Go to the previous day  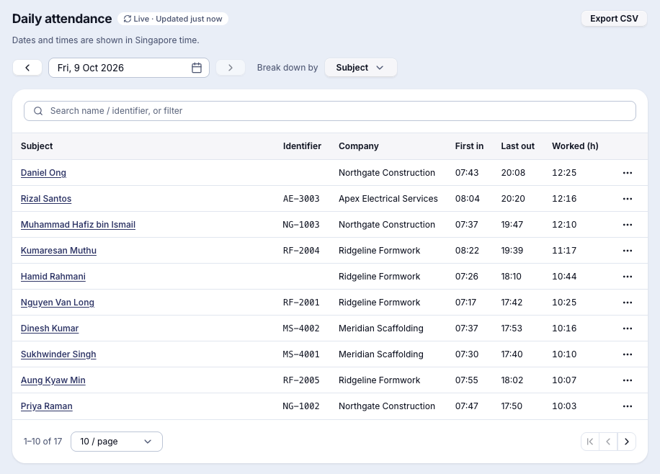(27, 68)
